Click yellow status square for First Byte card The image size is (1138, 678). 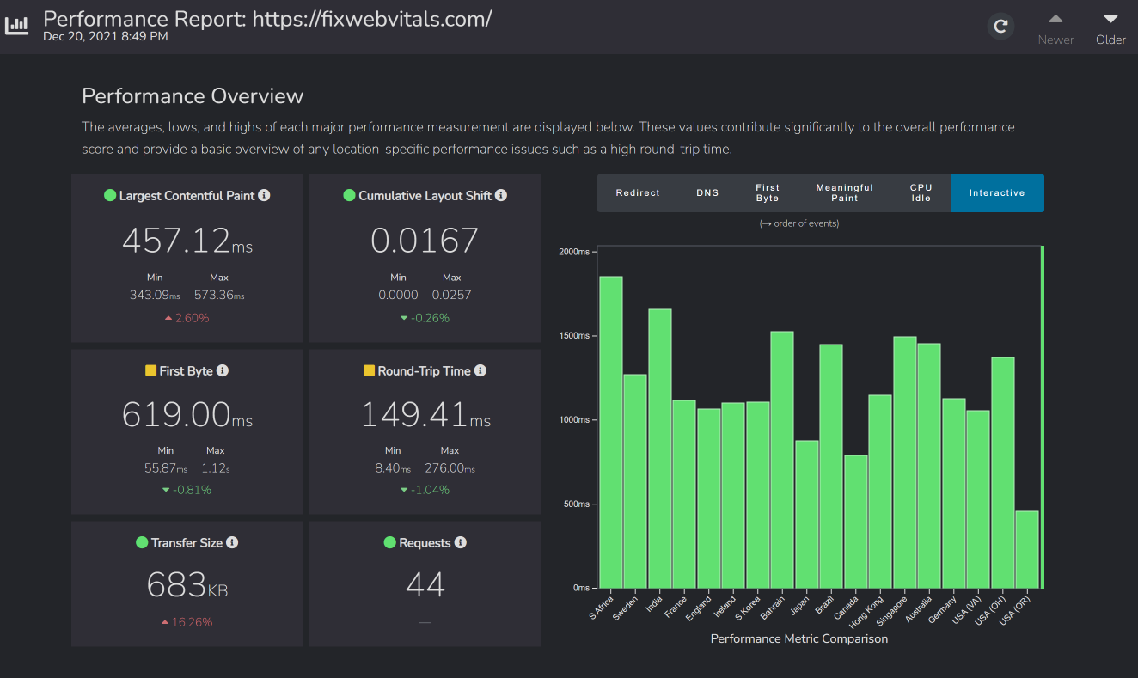[150, 370]
